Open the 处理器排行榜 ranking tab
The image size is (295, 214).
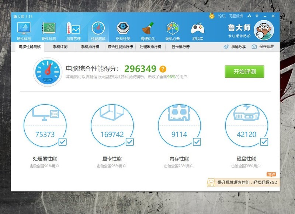tap(150, 46)
